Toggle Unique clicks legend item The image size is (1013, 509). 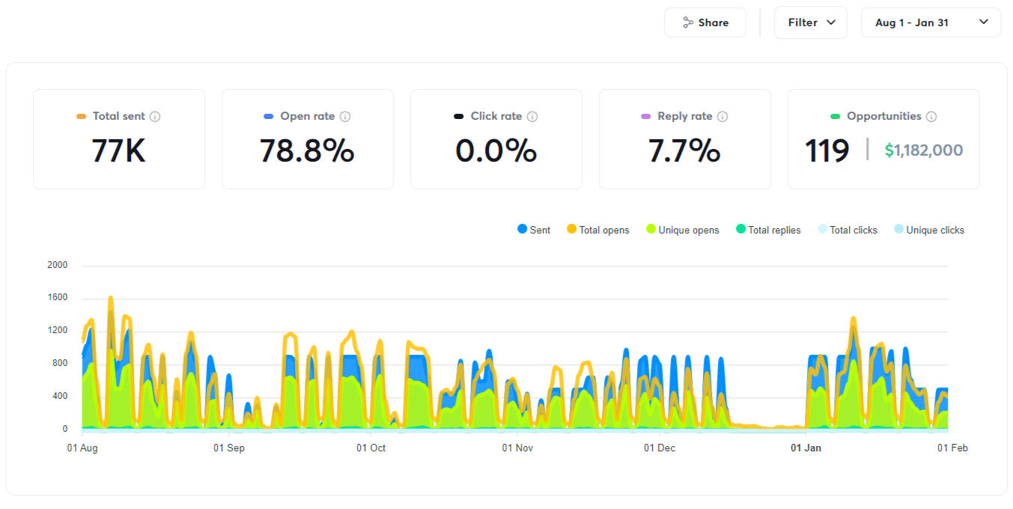pyautogui.click(x=928, y=230)
